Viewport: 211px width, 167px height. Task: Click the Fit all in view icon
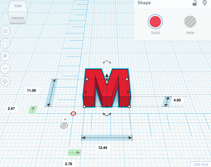pyautogui.click(x=5, y=43)
